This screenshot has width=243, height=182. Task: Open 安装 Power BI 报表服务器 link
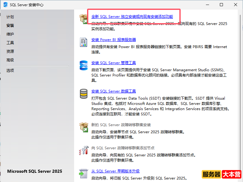pos(114,40)
